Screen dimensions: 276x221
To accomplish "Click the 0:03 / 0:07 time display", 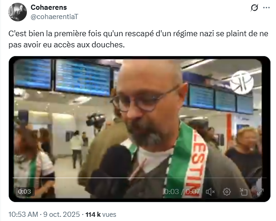I will pyautogui.click(x=182, y=192).
